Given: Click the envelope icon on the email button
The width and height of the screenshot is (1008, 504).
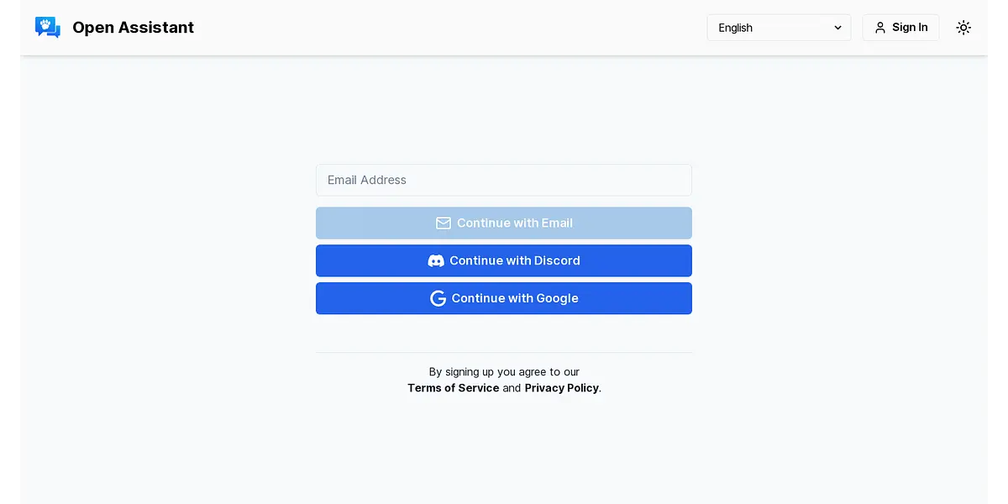Looking at the screenshot, I should coord(444,223).
